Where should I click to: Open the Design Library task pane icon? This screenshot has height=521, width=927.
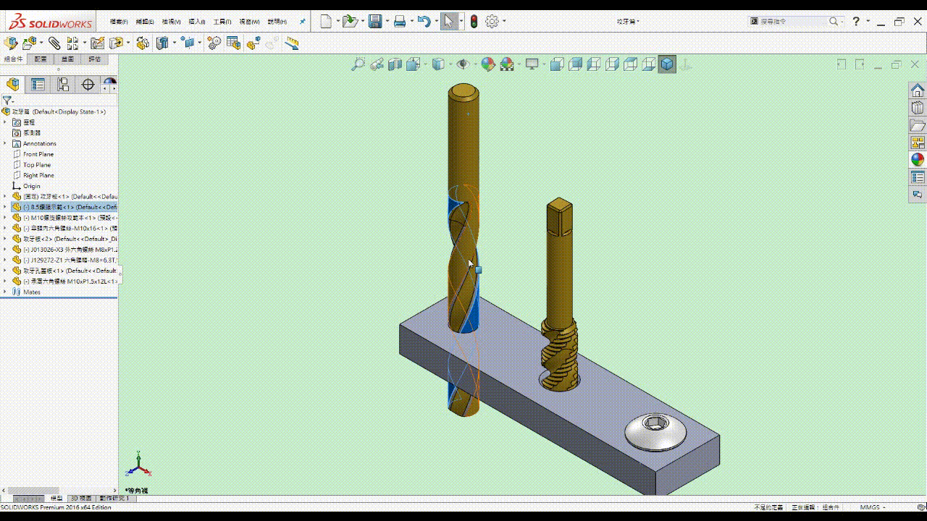coord(918,108)
